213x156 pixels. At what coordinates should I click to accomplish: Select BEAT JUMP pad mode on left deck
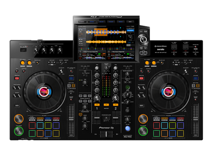click(x=56, y=118)
